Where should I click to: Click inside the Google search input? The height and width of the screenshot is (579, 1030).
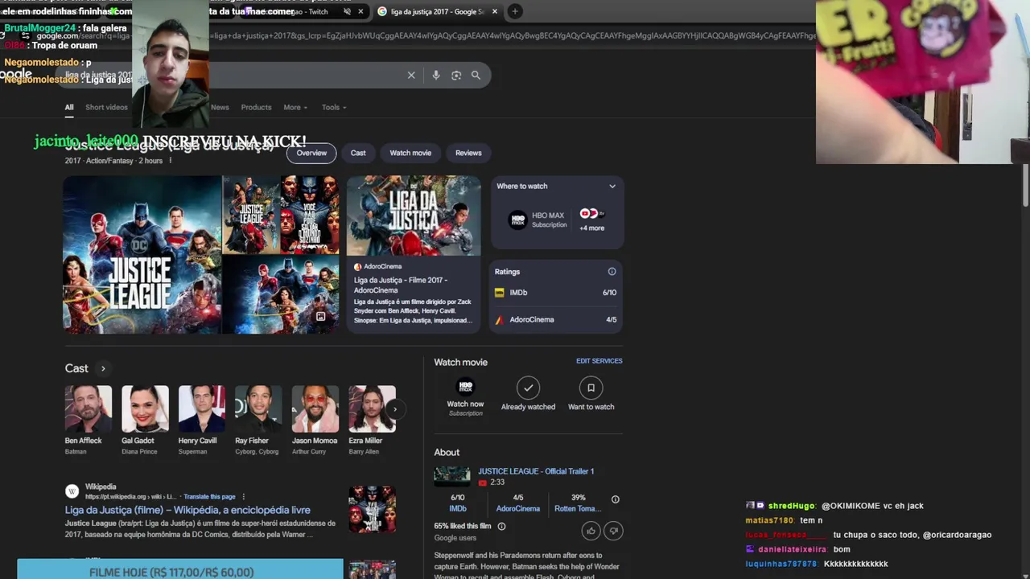274,75
